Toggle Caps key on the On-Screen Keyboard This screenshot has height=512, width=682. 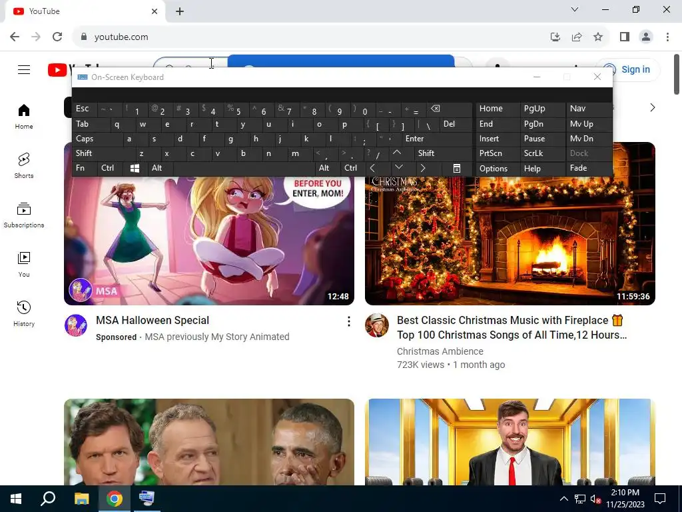pos(99,139)
